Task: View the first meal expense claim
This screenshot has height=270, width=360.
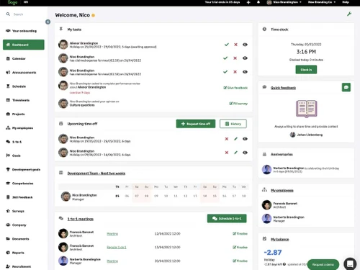Action: (x=245, y=58)
